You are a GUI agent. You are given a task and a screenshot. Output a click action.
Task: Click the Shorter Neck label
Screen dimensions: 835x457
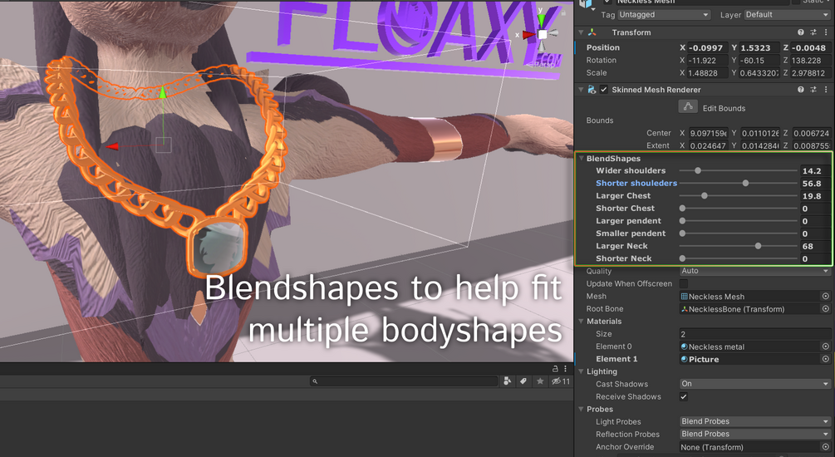click(624, 258)
